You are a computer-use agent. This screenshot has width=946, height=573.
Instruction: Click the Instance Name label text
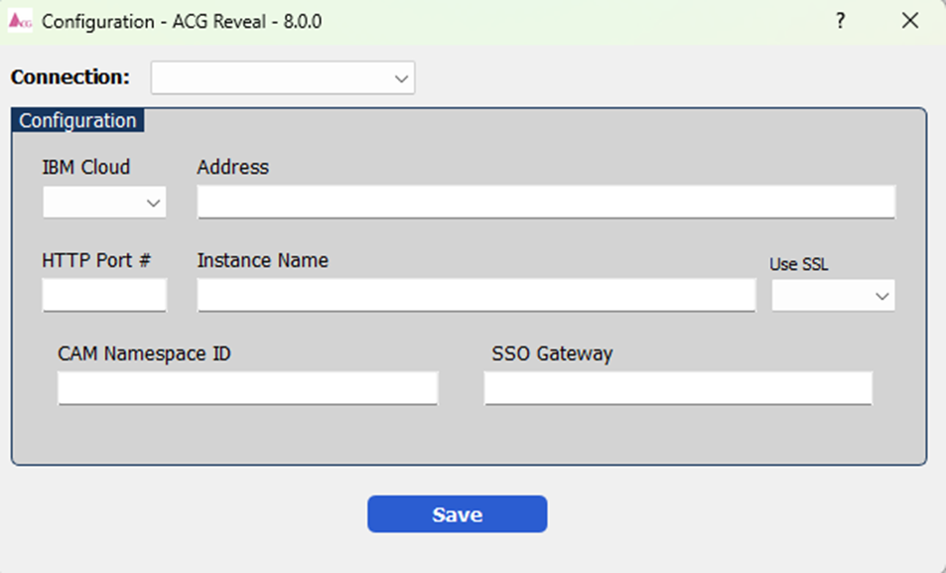pos(262,260)
